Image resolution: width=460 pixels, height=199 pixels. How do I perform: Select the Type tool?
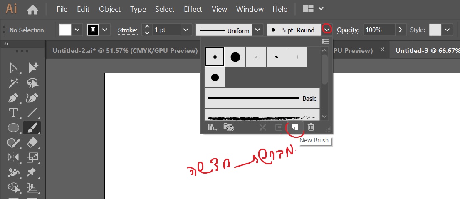(x=13, y=113)
